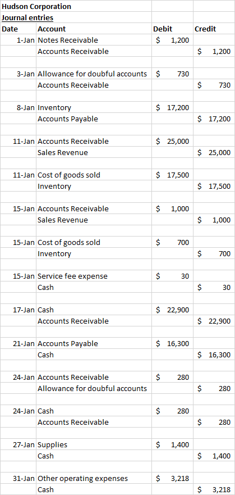Select the 25,000 credit amount
The width and height of the screenshot is (235, 495).
tap(214, 153)
